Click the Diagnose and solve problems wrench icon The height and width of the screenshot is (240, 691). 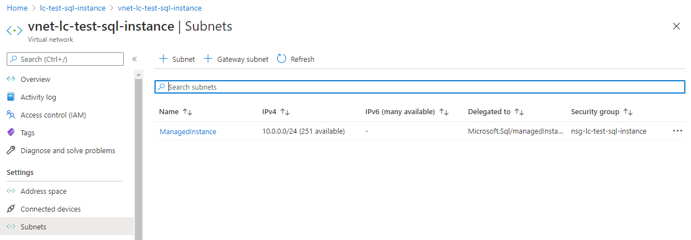pyautogui.click(x=11, y=150)
